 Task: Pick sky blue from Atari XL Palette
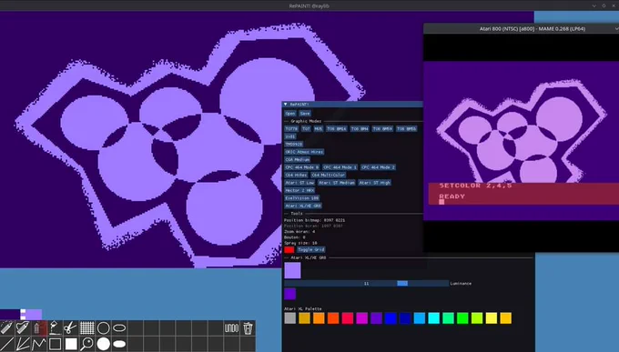[x=420, y=318]
